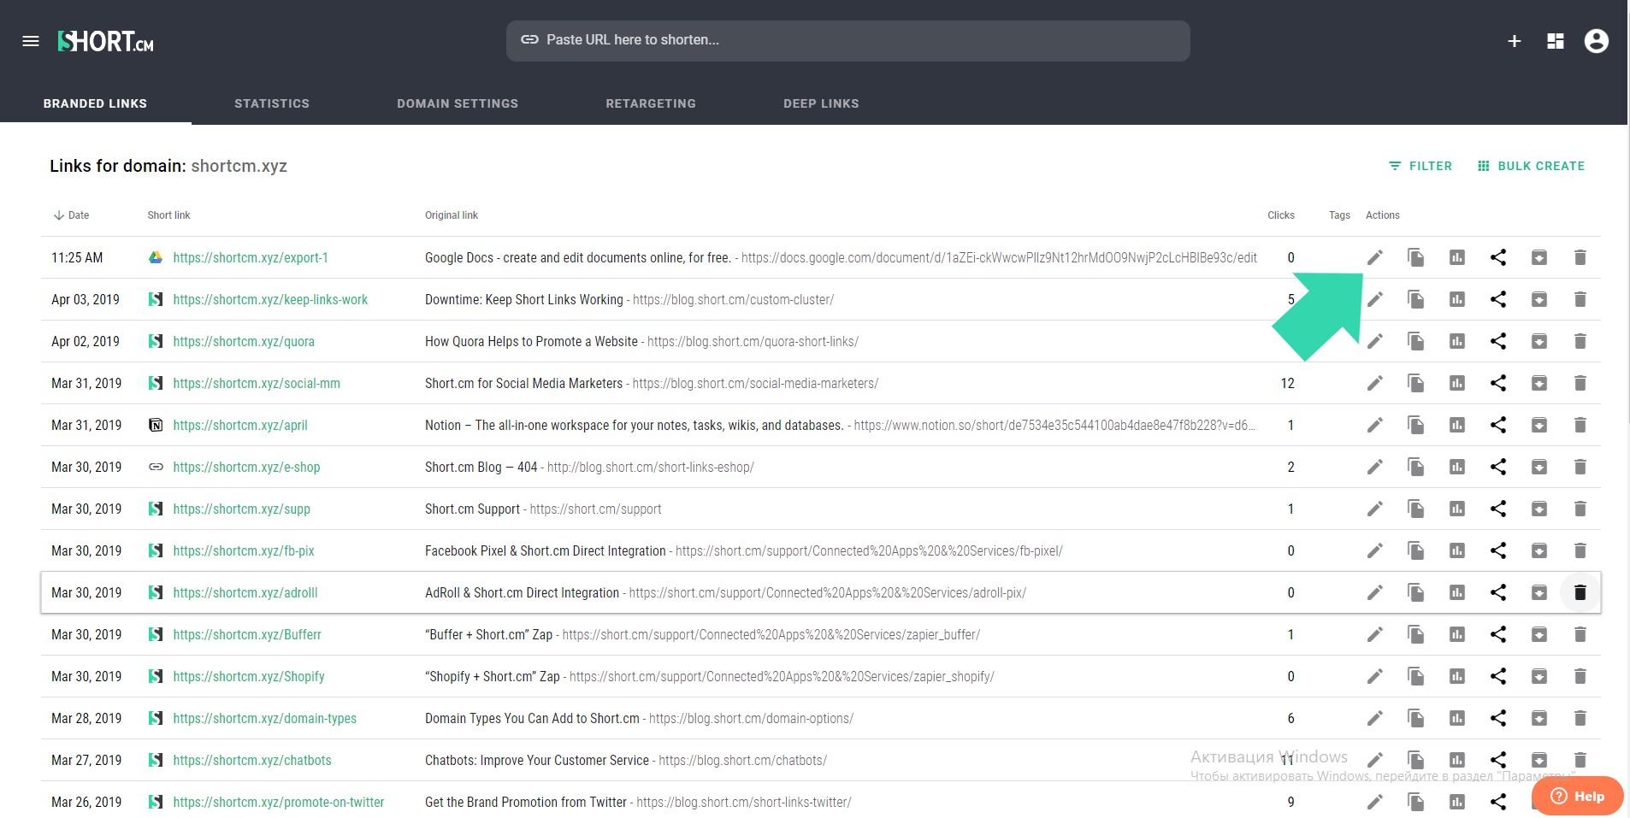
Task: Copy the april short link
Action: pos(1415,425)
